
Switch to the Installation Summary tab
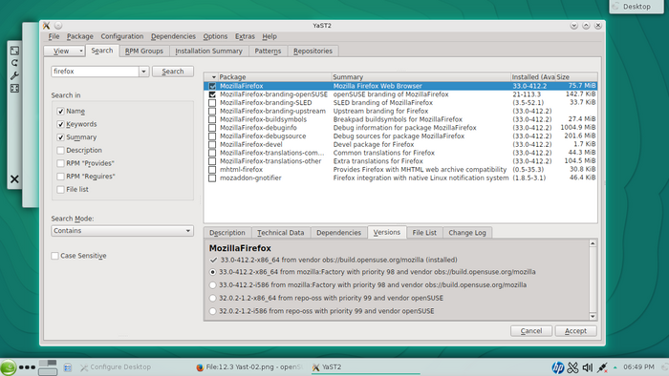[208, 51]
